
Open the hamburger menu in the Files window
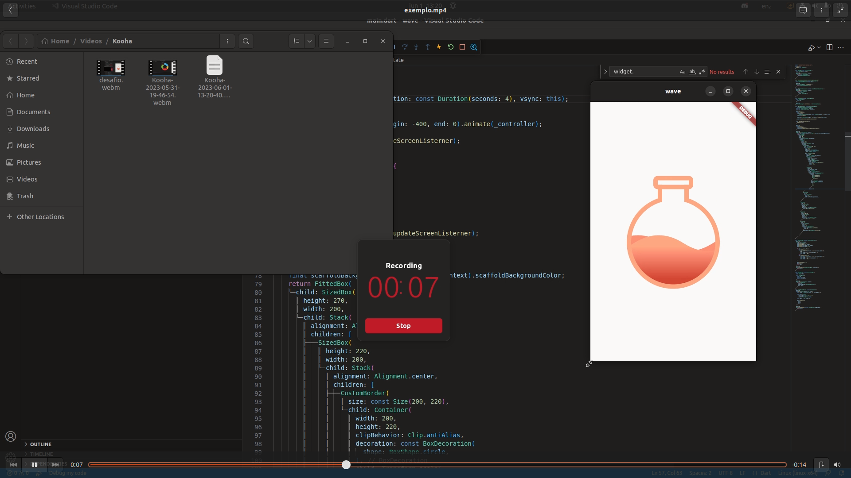coord(326,41)
